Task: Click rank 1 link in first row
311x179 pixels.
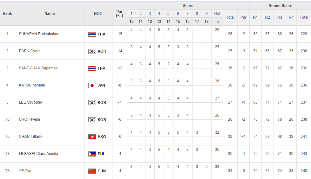Action: click(7, 34)
